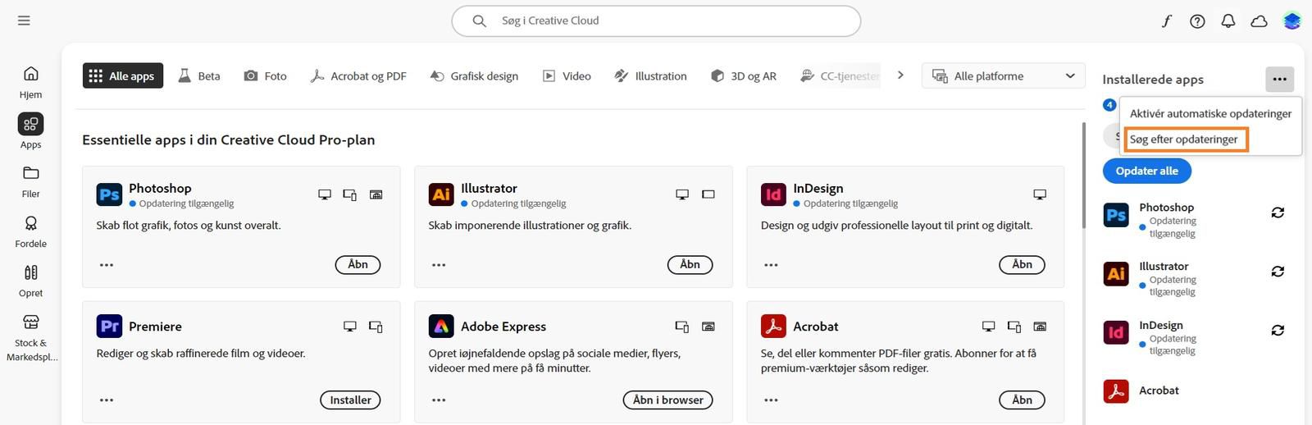Click Åbn i browser for Adobe Express
Viewport: 1312px width, 425px height.
click(x=668, y=400)
